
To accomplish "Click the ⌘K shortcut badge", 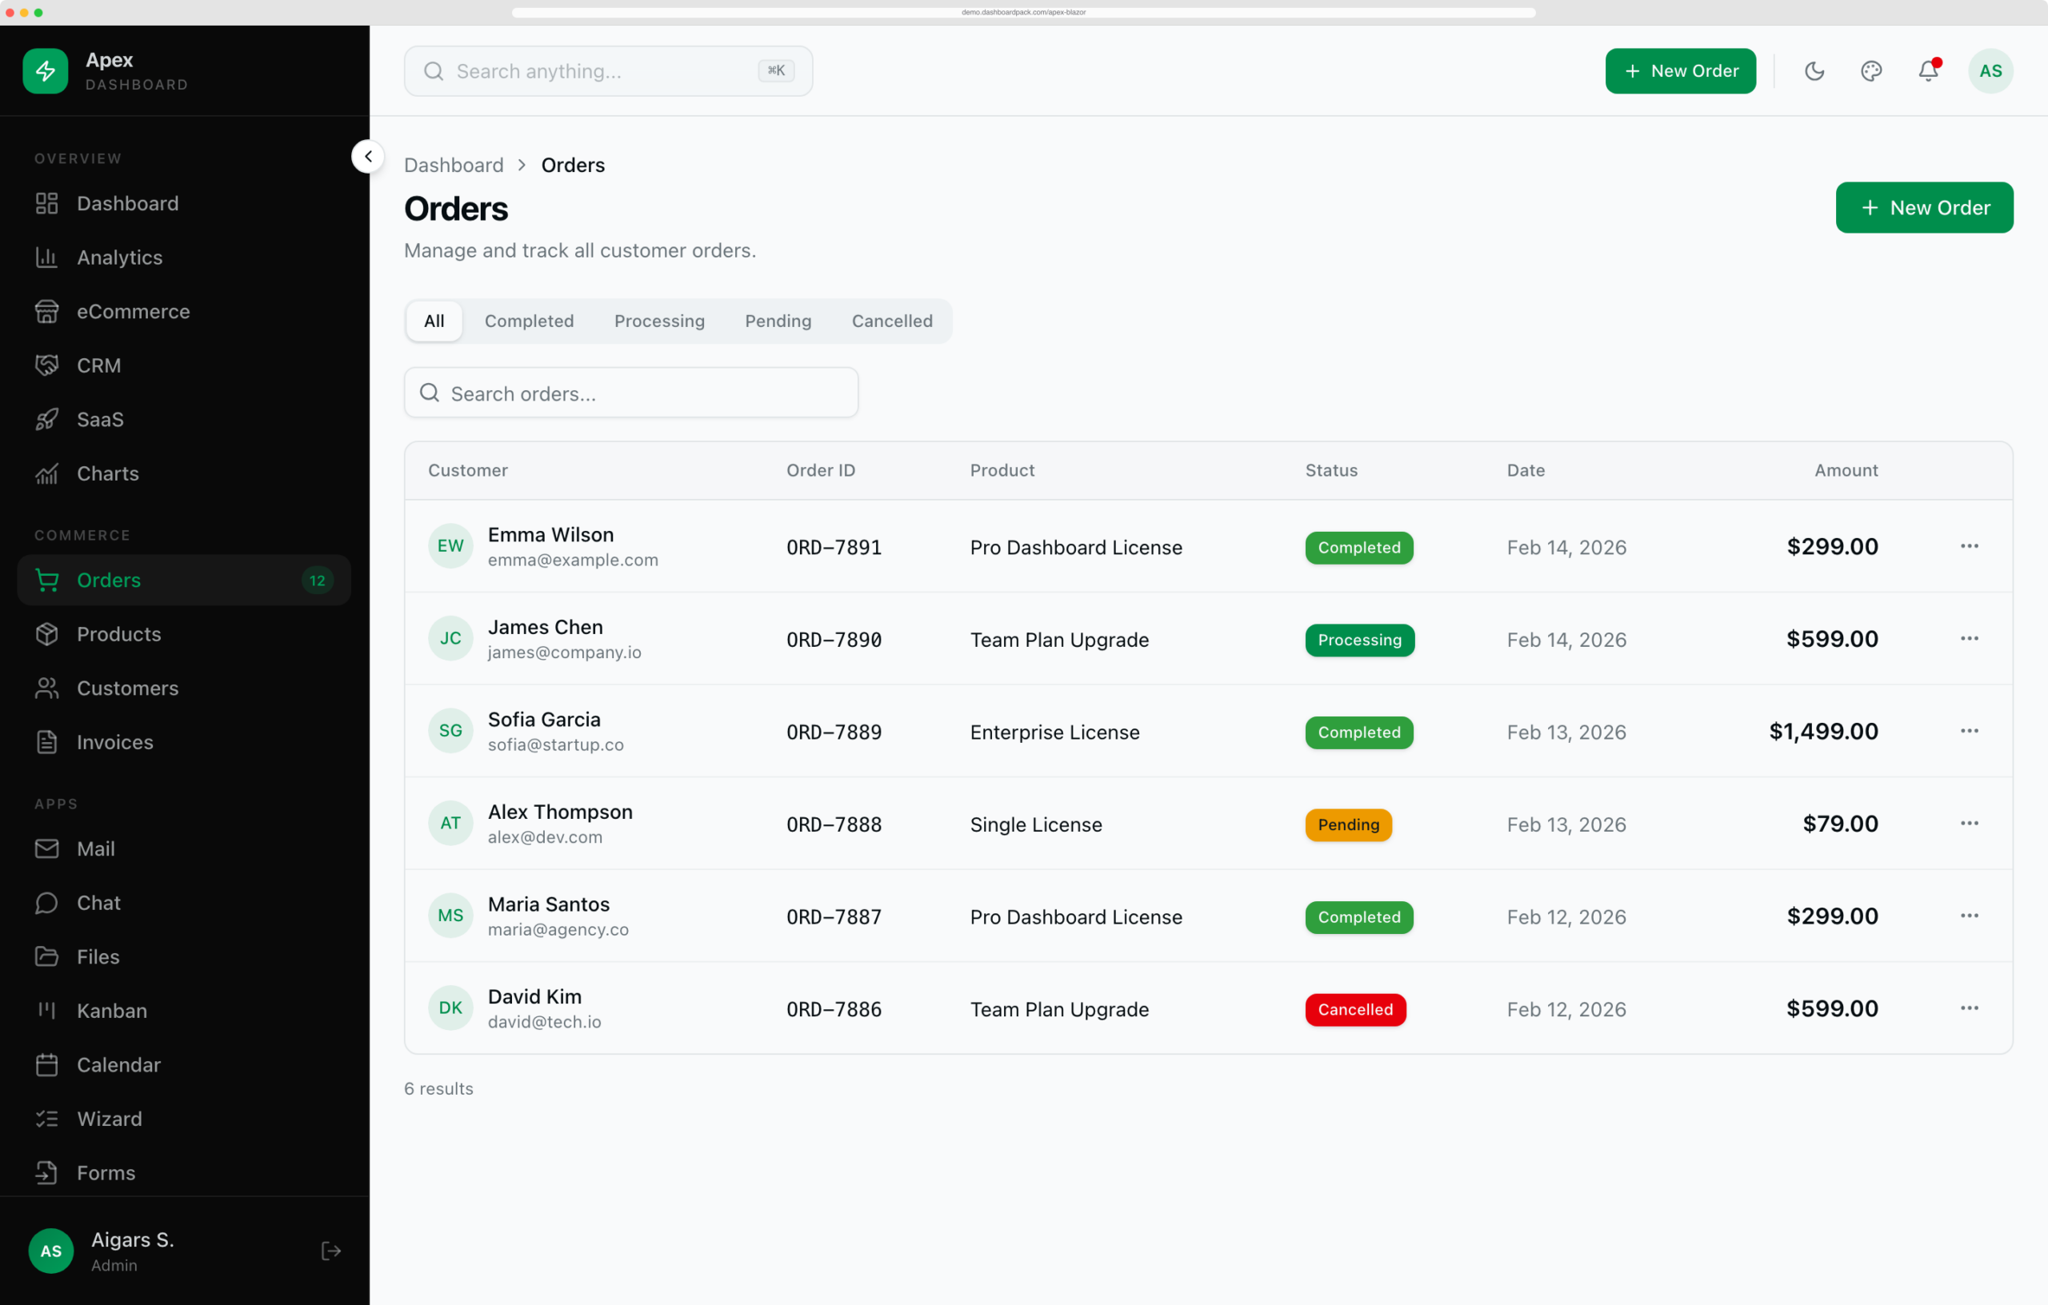I will click(x=776, y=70).
